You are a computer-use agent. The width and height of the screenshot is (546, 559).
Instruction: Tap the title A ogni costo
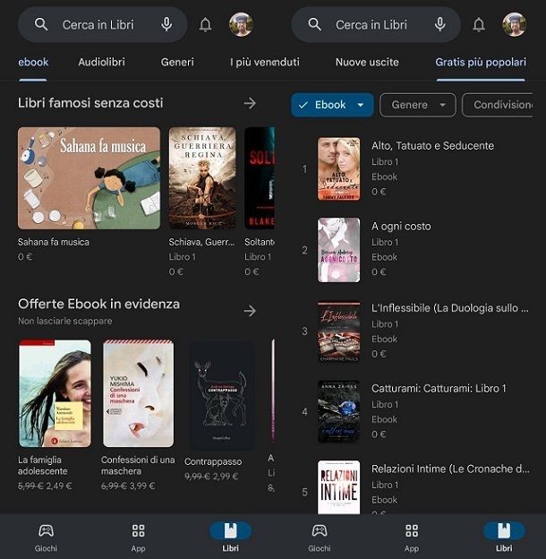tap(401, 227)
